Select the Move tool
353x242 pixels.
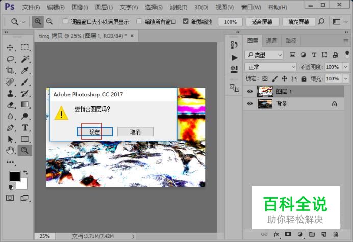(x=10, y=48)
